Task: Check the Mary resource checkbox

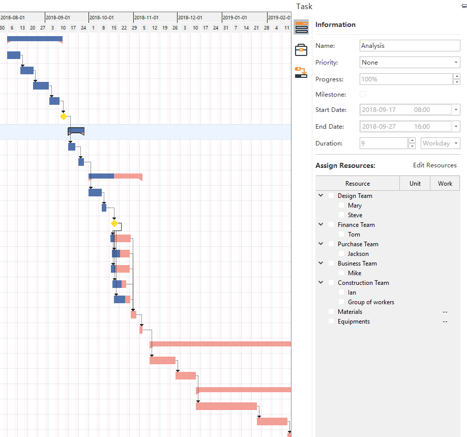Action: [x=341, y=205]
